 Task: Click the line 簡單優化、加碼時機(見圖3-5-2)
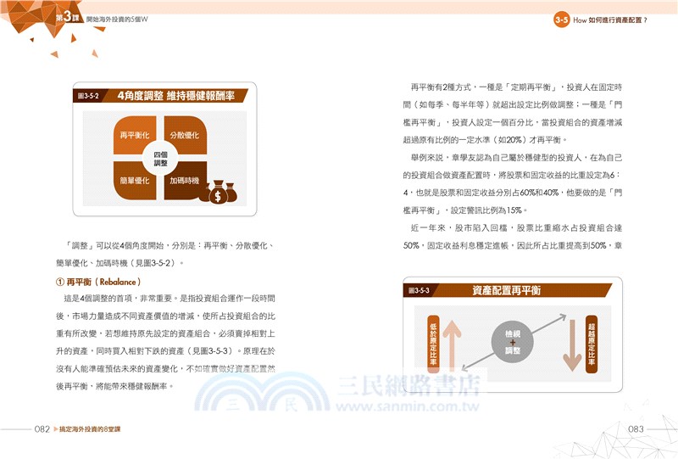click(x=119, y=263)
